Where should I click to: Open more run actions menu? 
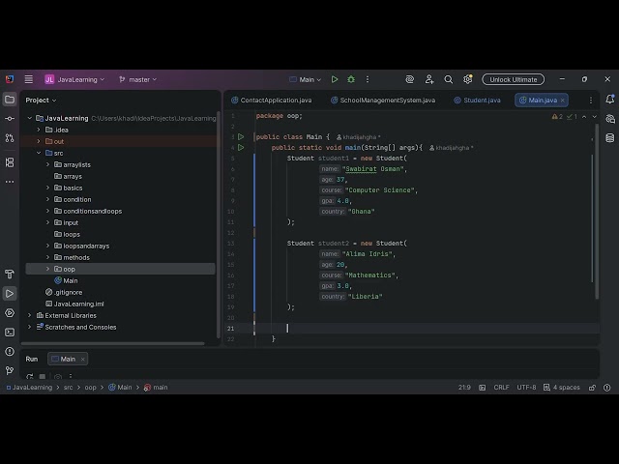click(368, 79)
